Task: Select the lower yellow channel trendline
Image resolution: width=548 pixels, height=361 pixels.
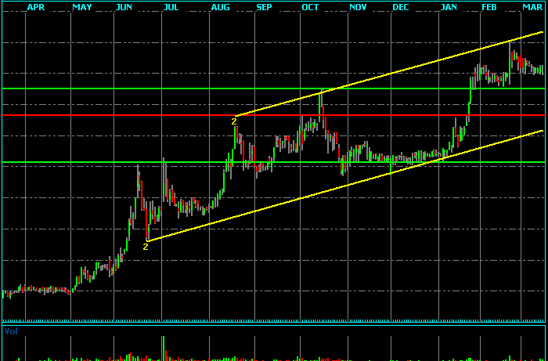Action: point(345,186)
